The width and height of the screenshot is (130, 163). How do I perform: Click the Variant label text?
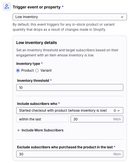[46, 71]
